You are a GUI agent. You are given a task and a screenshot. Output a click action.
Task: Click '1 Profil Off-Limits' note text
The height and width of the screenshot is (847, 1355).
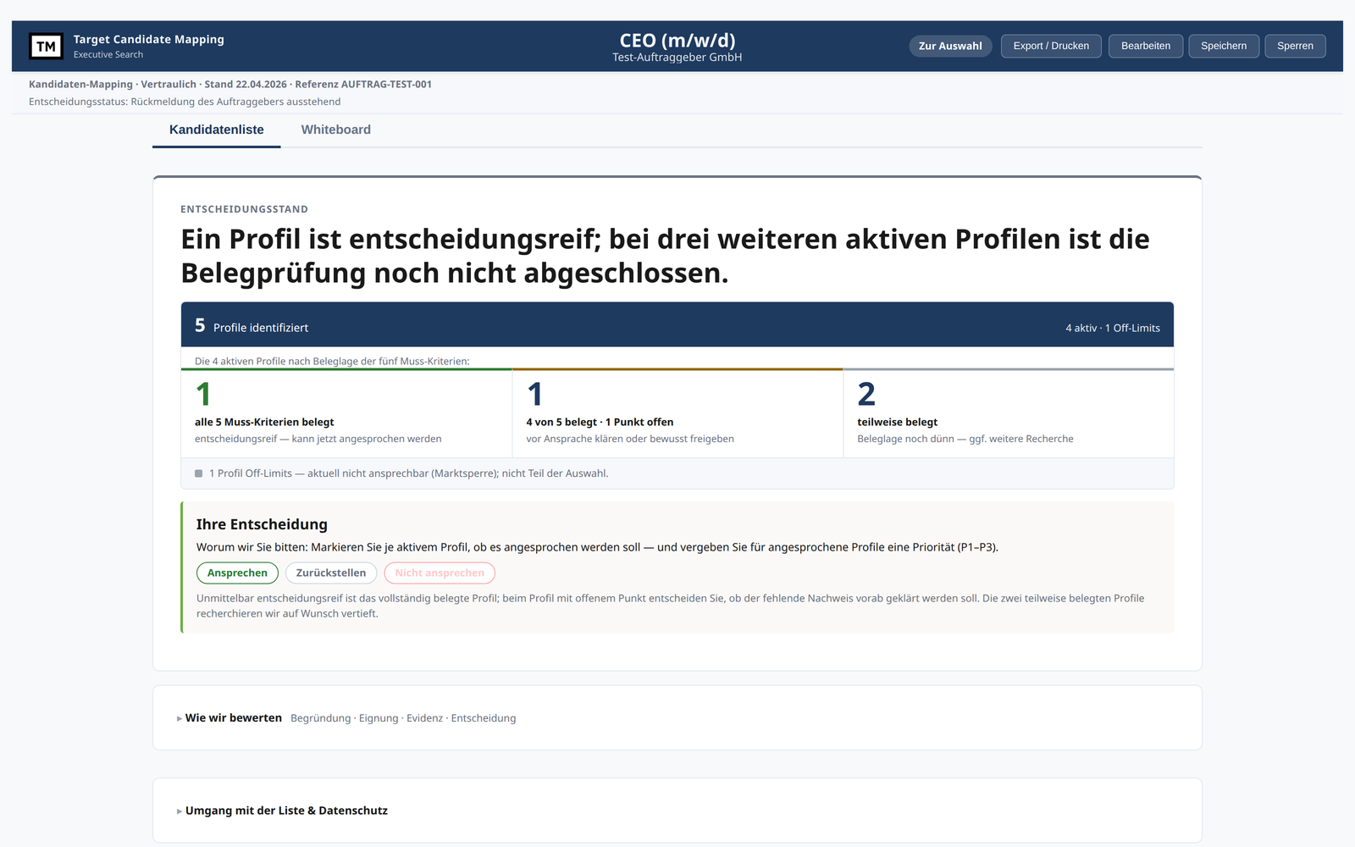tap(408, 473)
